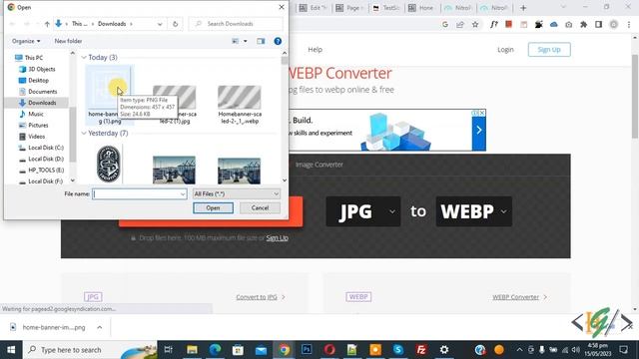The image size is (639, 359).
Task: Open Photoshop from the taskbar
Action: coord(307,350)
